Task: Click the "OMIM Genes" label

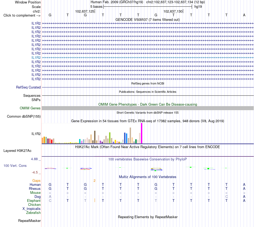Action: tap(30, 108)
